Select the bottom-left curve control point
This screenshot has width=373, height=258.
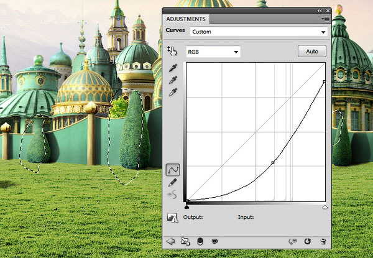click(x=188, y=200)
